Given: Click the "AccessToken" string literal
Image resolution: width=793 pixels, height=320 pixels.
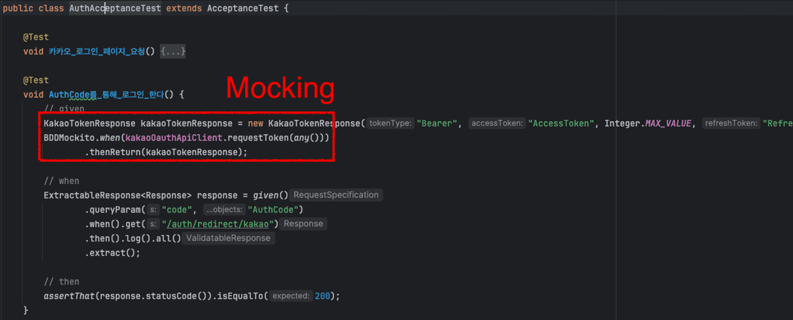Looking at the screenshot, I should (x=561, y=124).
